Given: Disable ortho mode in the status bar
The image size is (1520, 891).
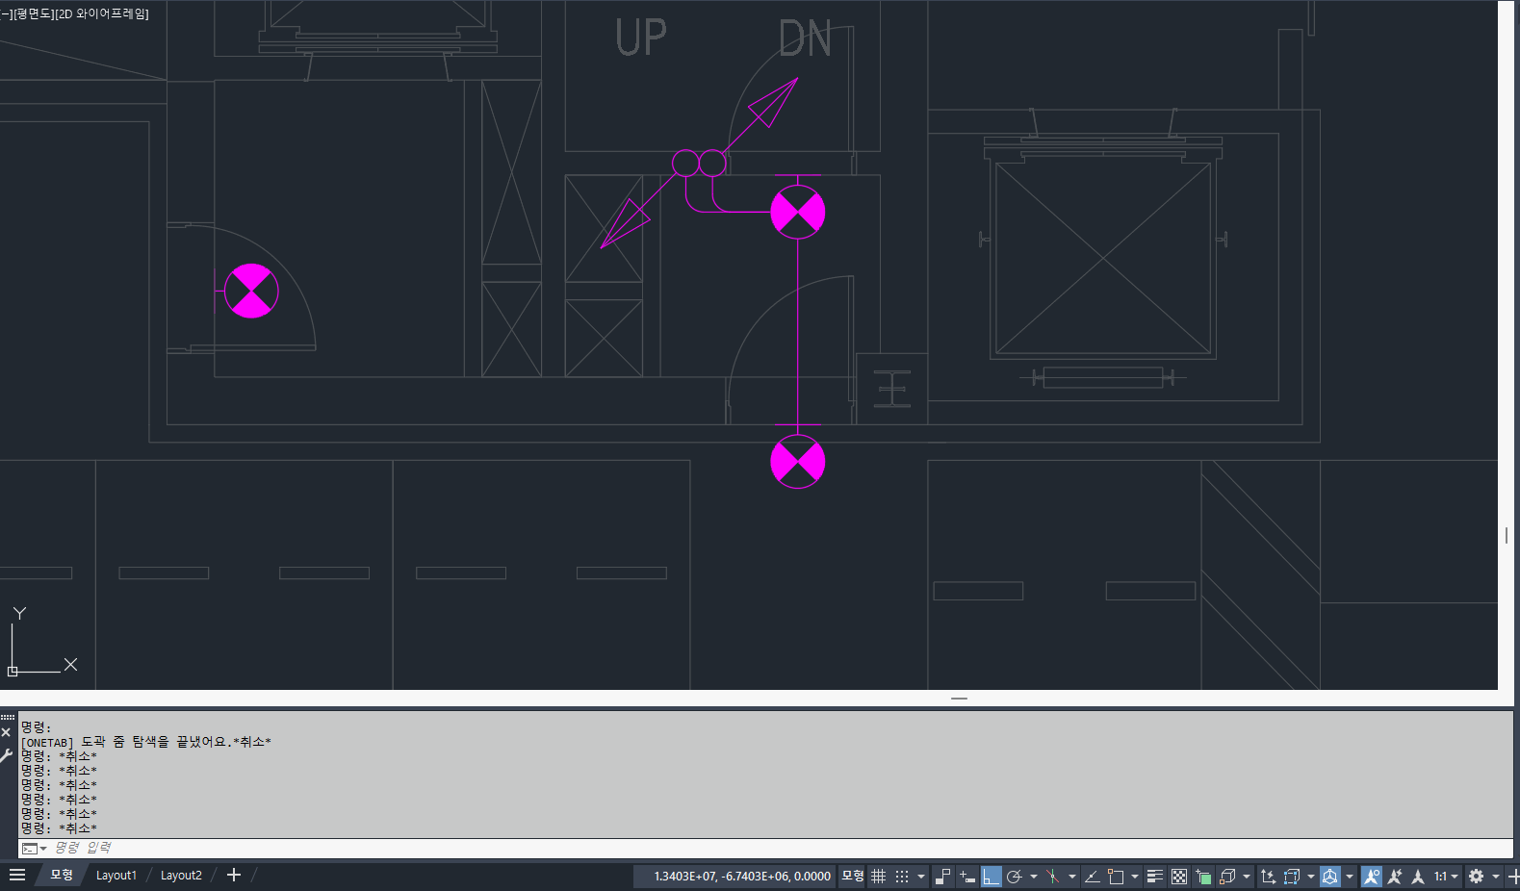Looking at the screenshot, I should (991, 876).
